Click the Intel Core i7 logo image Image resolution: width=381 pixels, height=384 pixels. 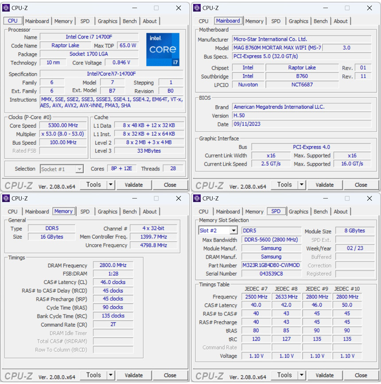tap(163, 49)
